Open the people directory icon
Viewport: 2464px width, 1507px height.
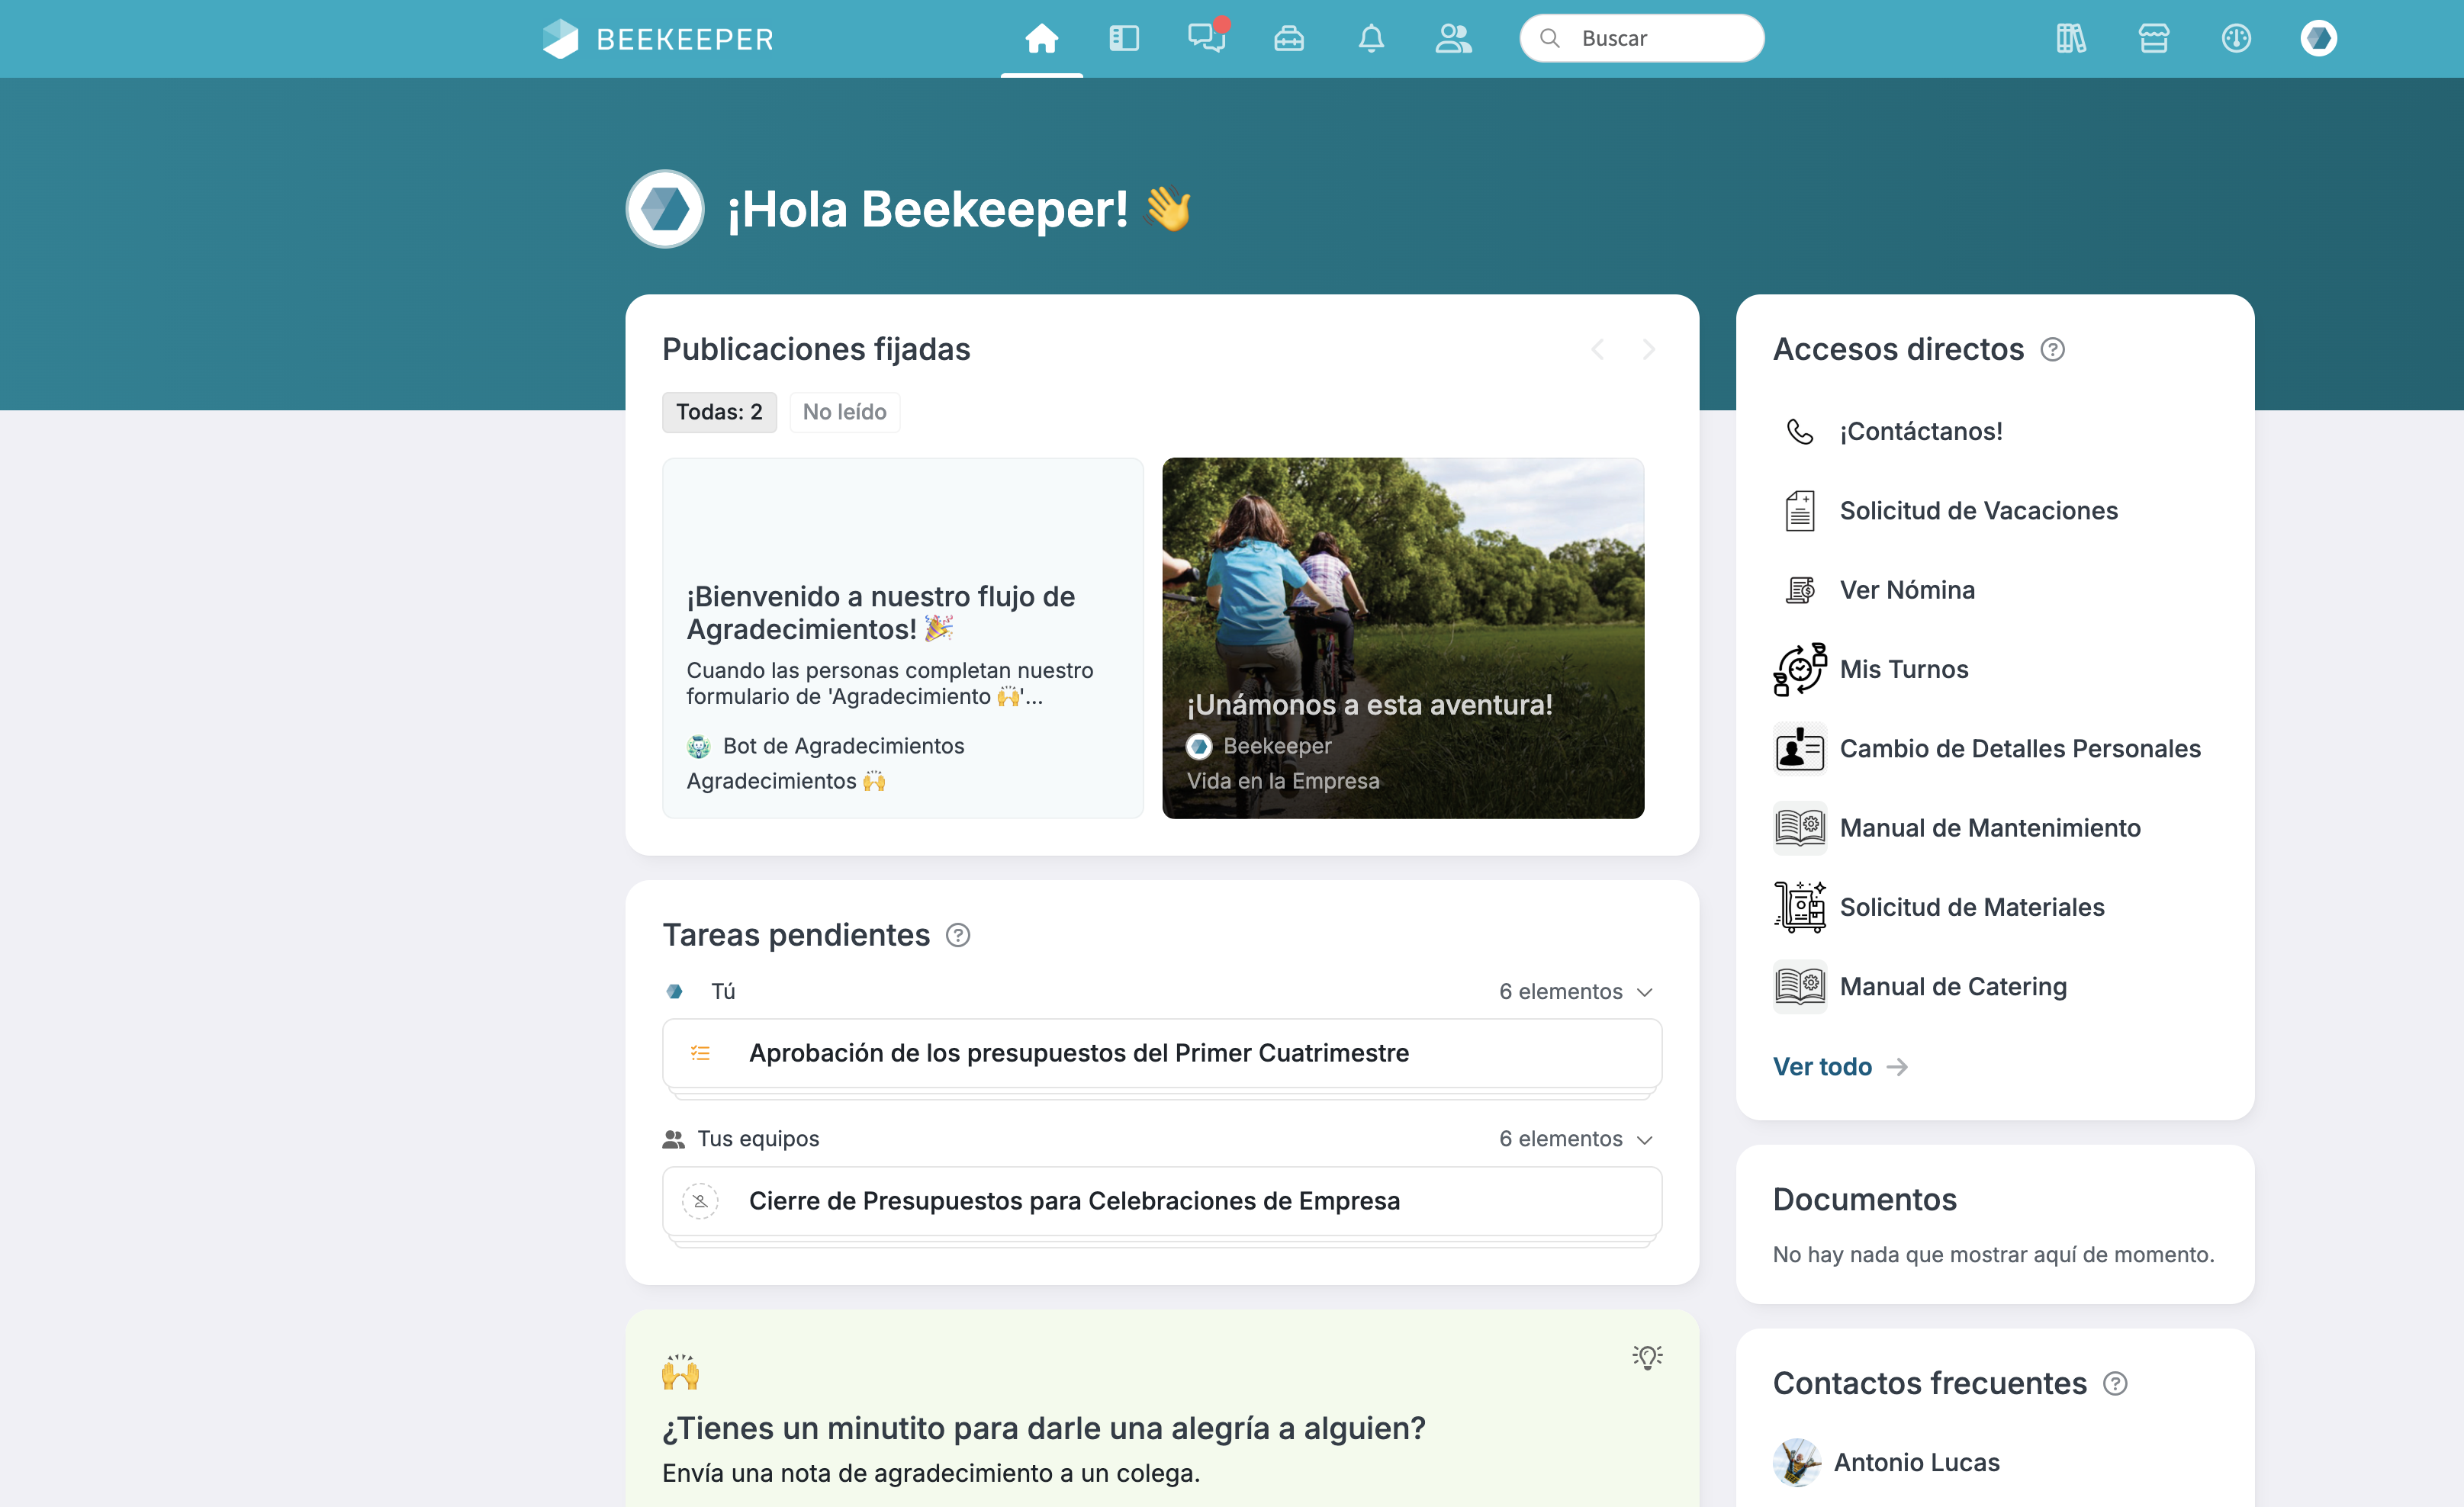pos(1453,39)
